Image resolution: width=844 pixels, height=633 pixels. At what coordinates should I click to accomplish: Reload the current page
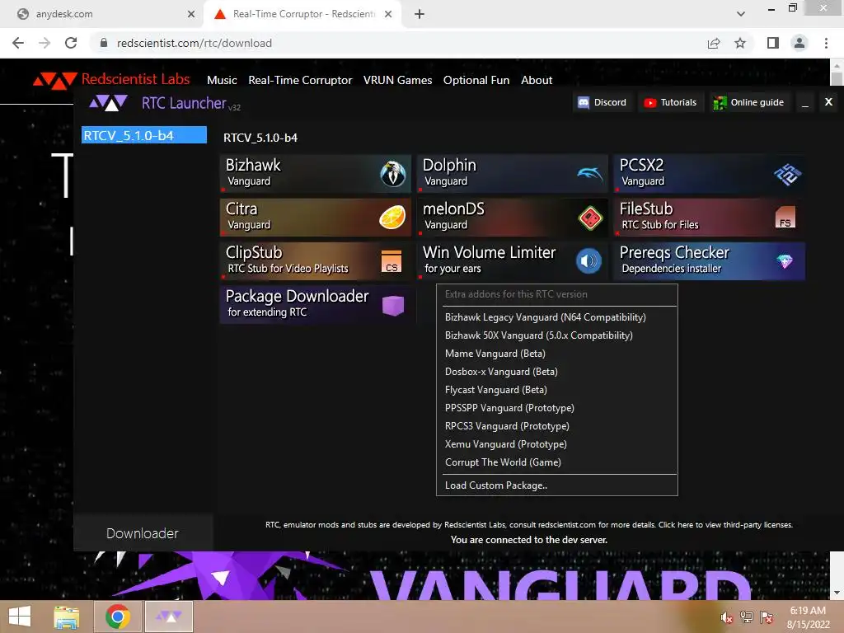click(x=71, y=43)
